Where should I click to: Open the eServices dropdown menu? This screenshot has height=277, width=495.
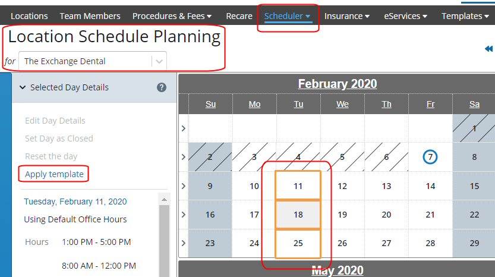tap(405, 16)
